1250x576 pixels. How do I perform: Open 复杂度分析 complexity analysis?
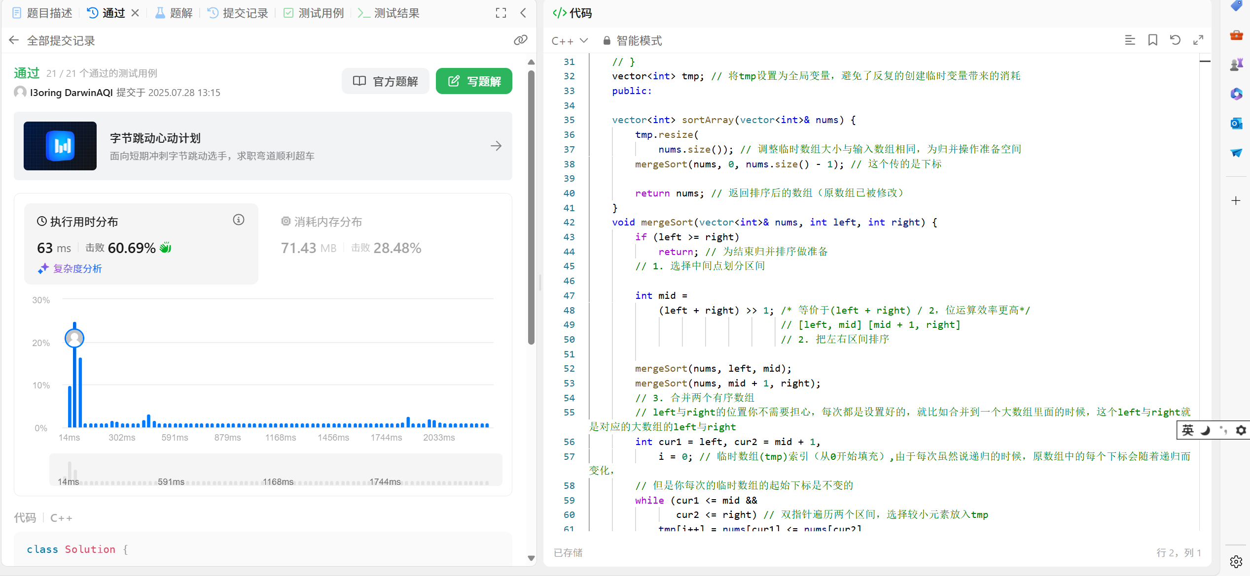[70, 269]
